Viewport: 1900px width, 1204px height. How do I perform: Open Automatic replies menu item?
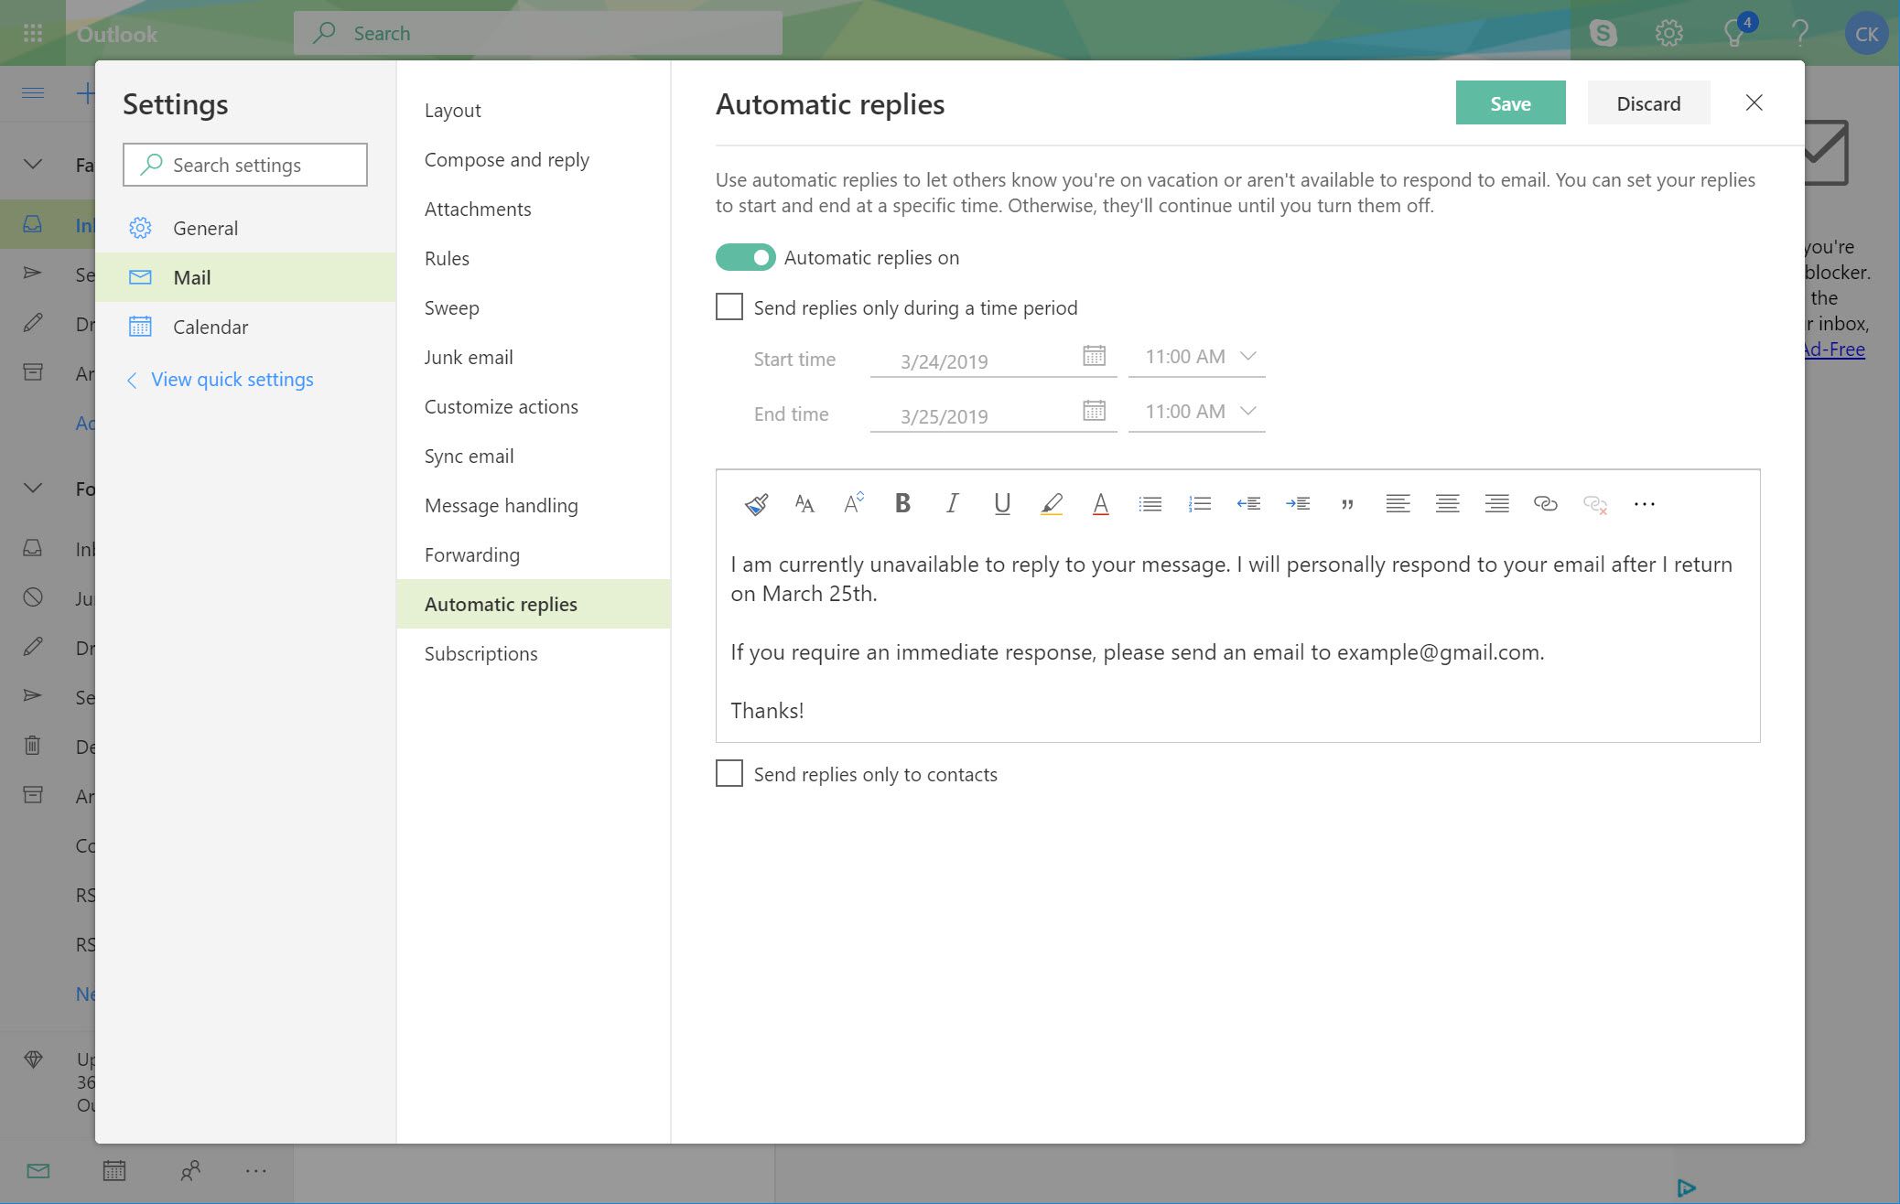click(x=502, y=604)
